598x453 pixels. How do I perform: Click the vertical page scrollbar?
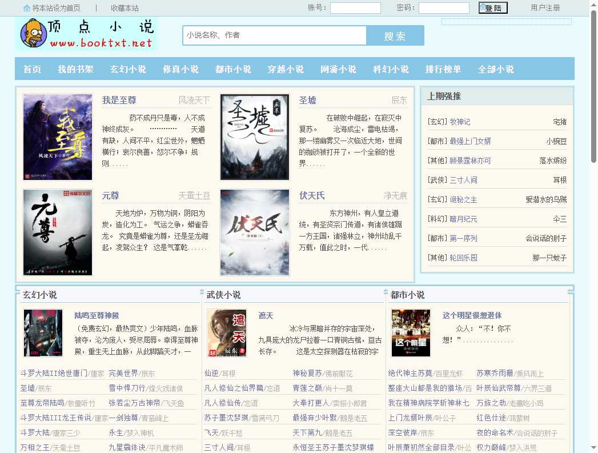pos(593,228)
